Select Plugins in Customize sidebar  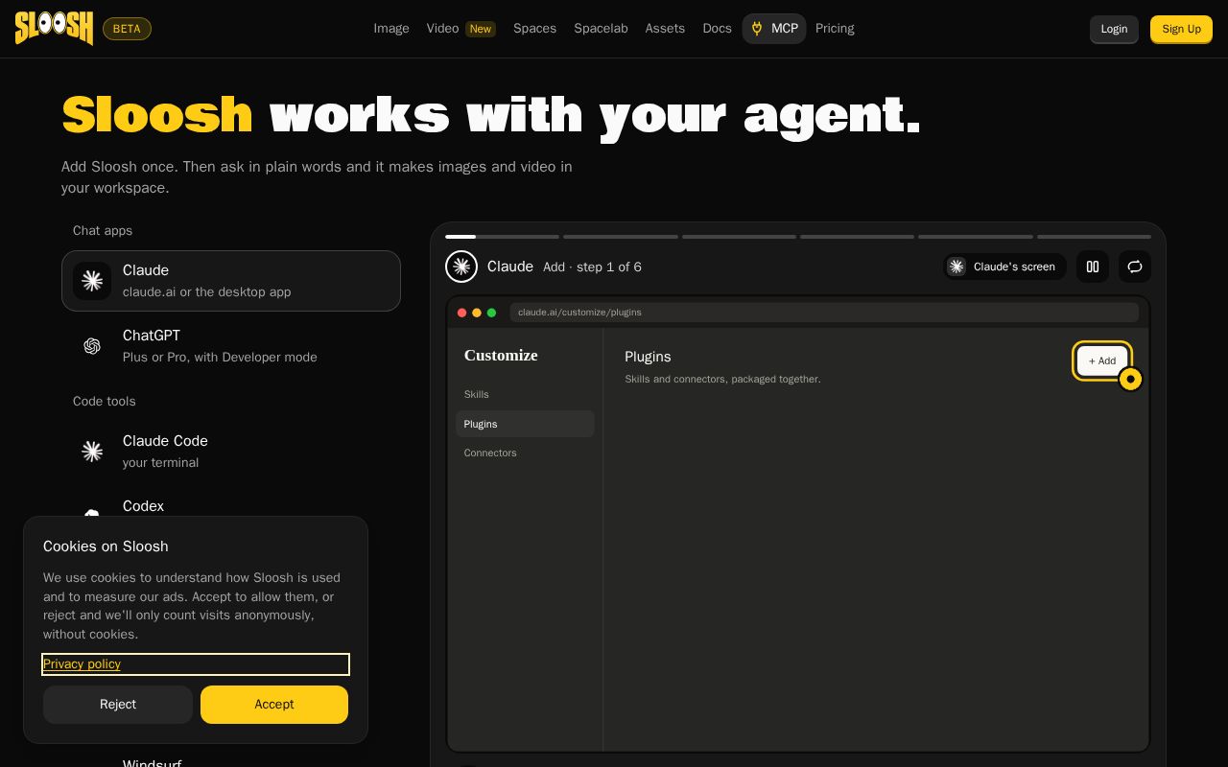point(525,424)
